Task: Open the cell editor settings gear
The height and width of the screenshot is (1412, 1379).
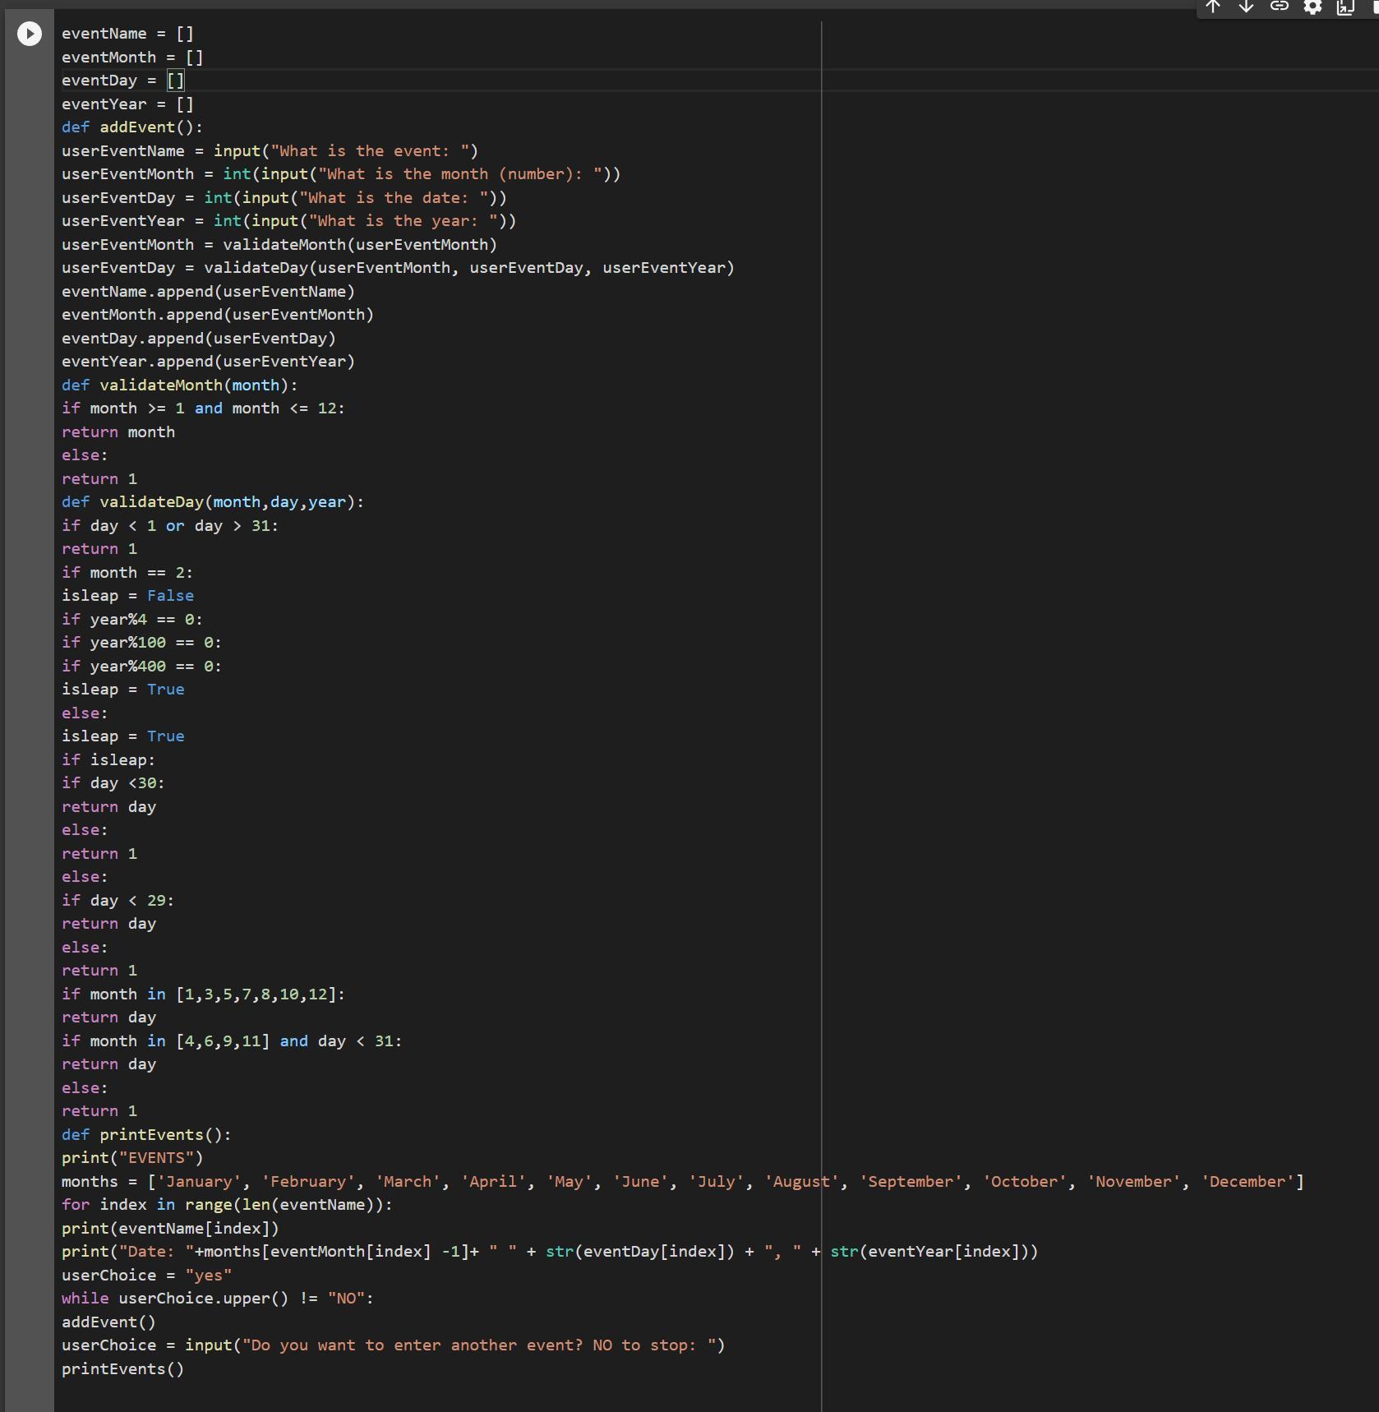Action: [x=1312, y=7]
